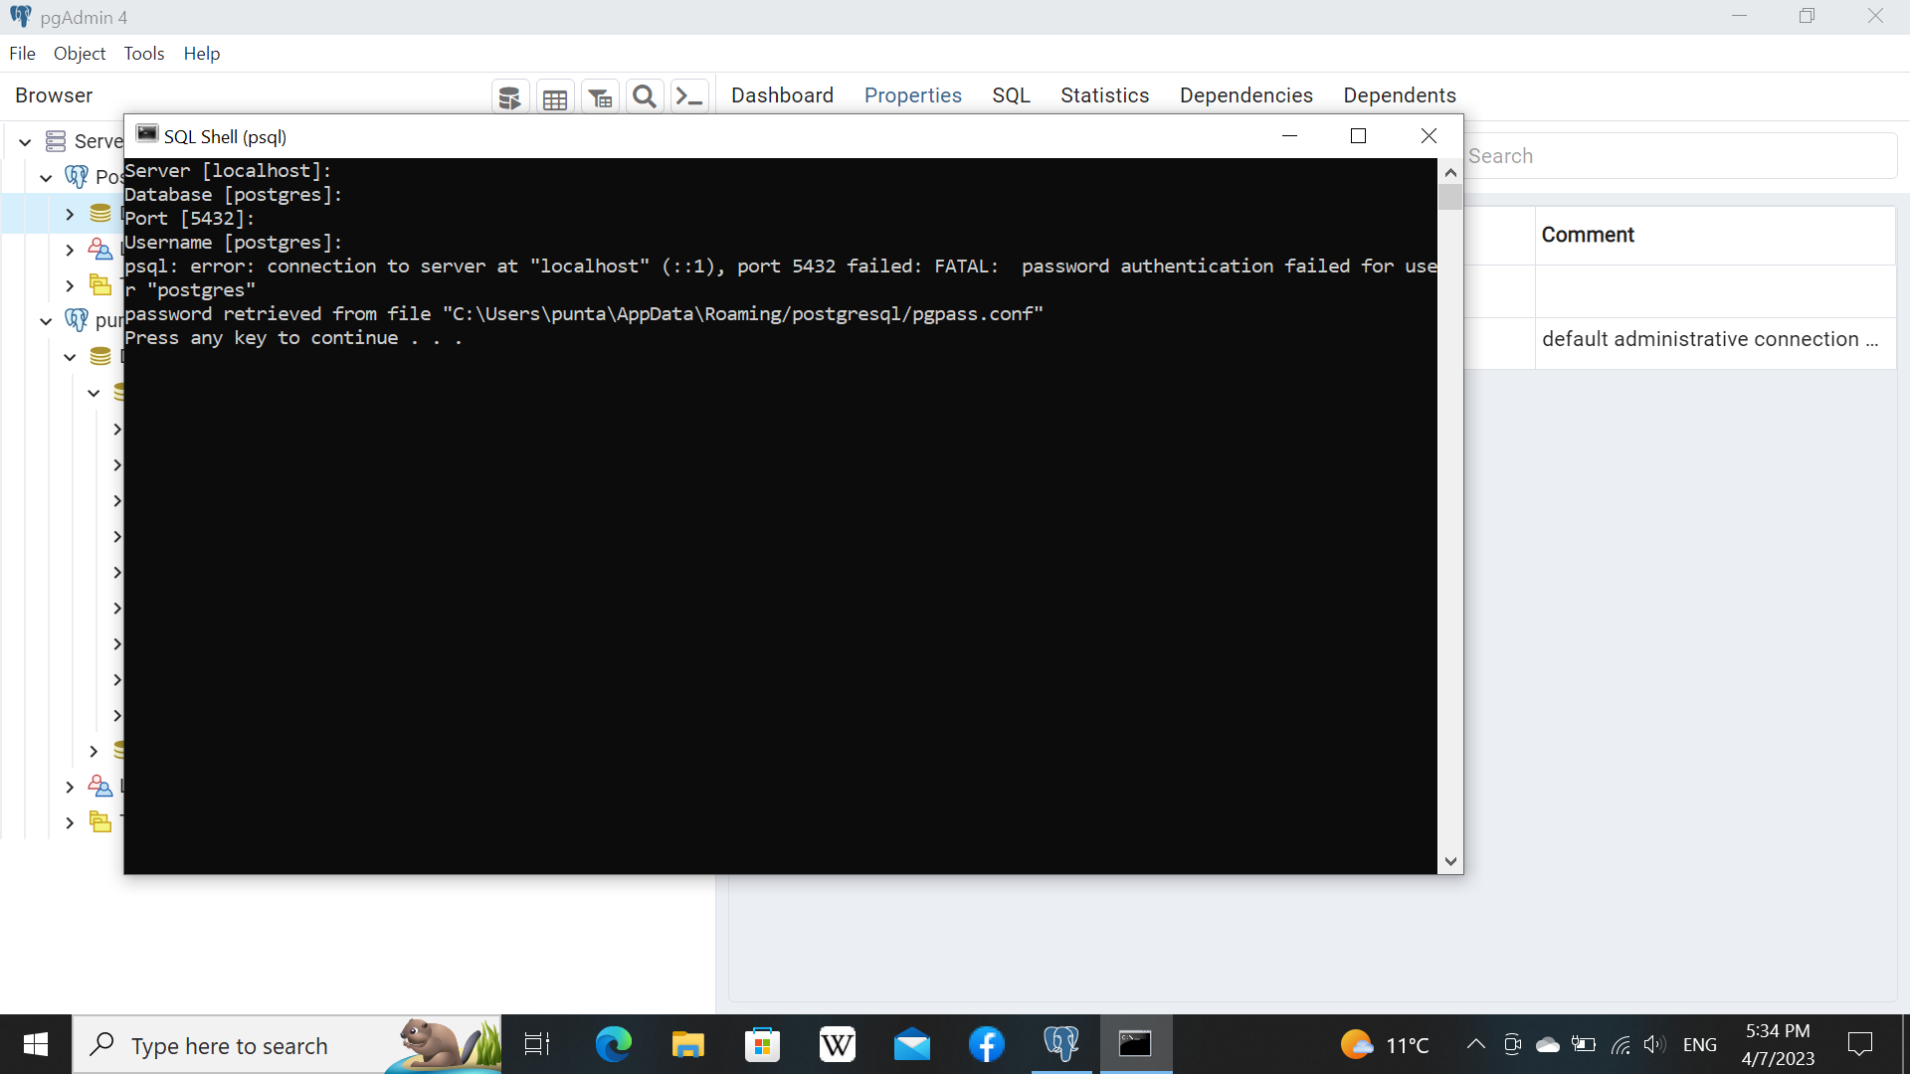Open the Object menu
This screenshot has height=1074, width=1910.
(80, 54)
